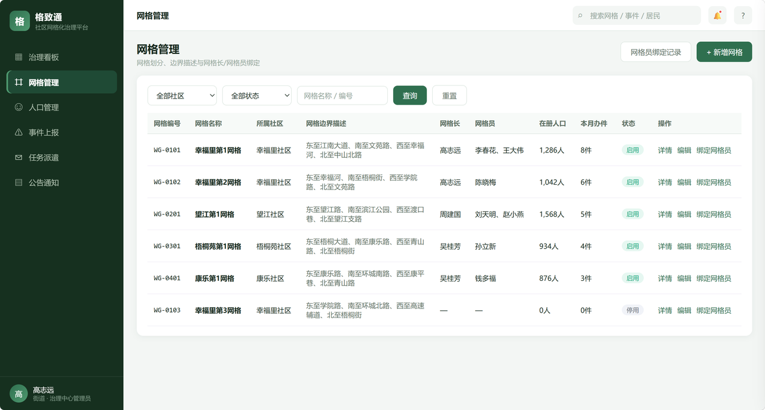Open the notification bell
The image size is (765, 410).
(x=717, y=16)
